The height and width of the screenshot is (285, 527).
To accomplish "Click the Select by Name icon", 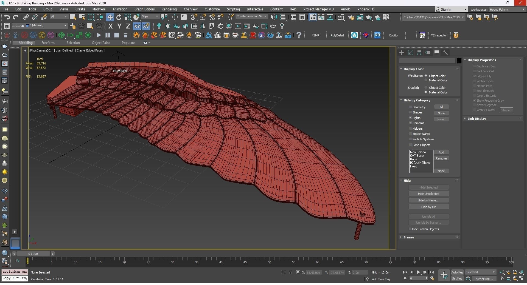I will (x=82, y=17).
